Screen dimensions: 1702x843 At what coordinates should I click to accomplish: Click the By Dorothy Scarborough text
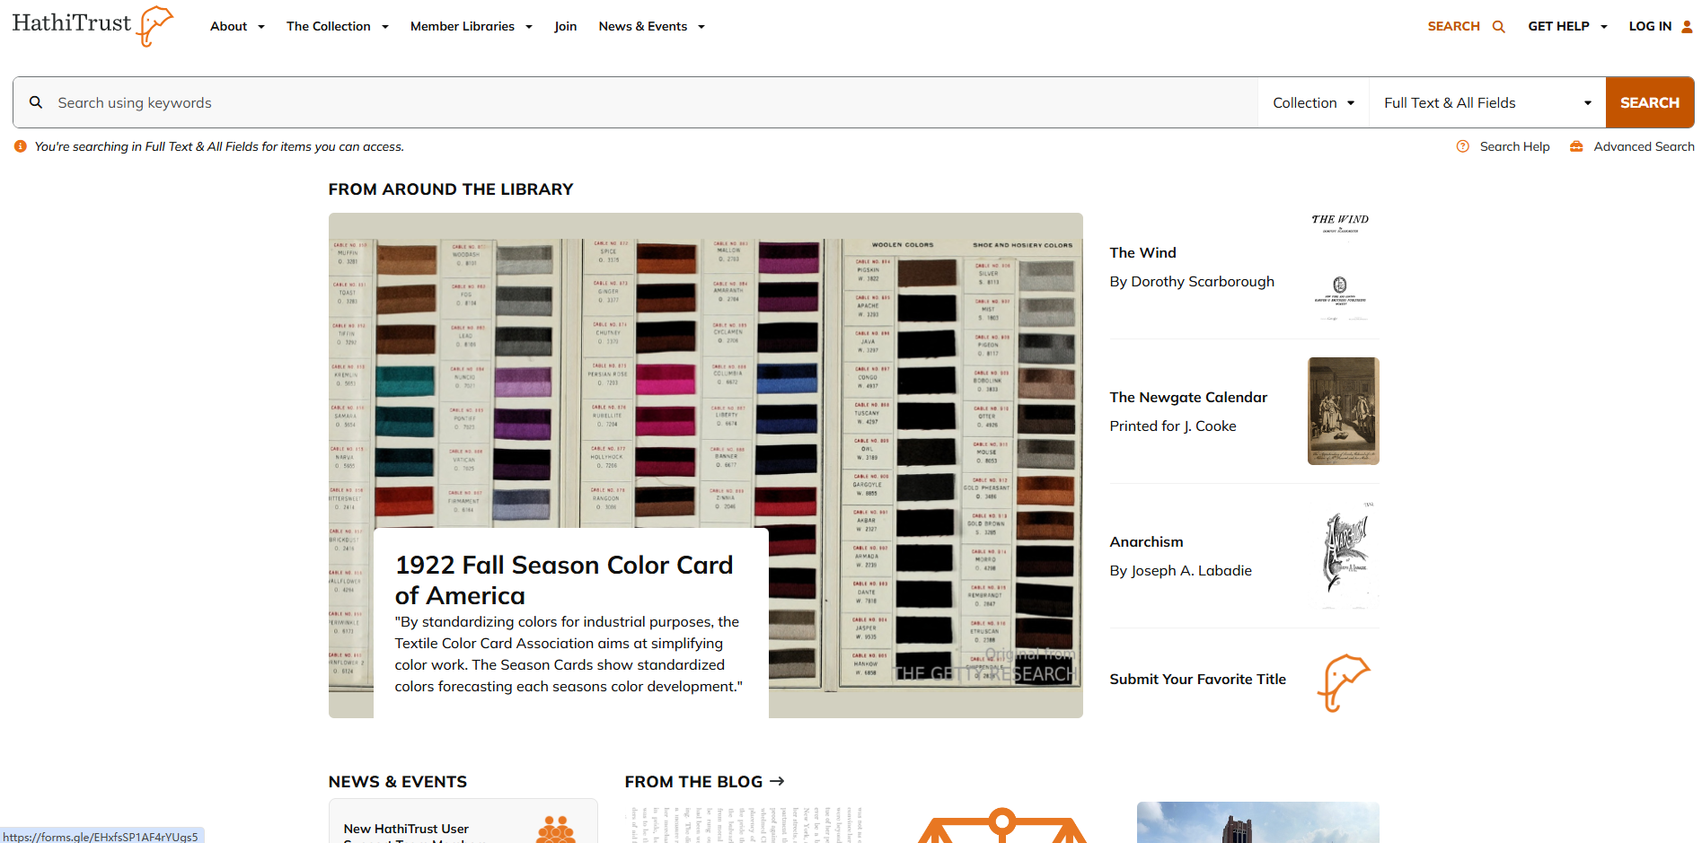coord(1192,281)
